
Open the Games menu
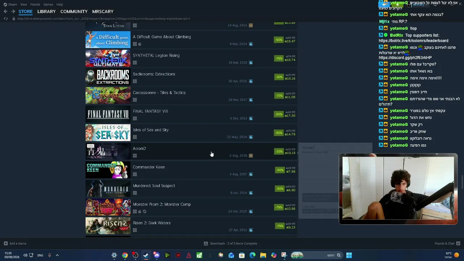[48, 5]
